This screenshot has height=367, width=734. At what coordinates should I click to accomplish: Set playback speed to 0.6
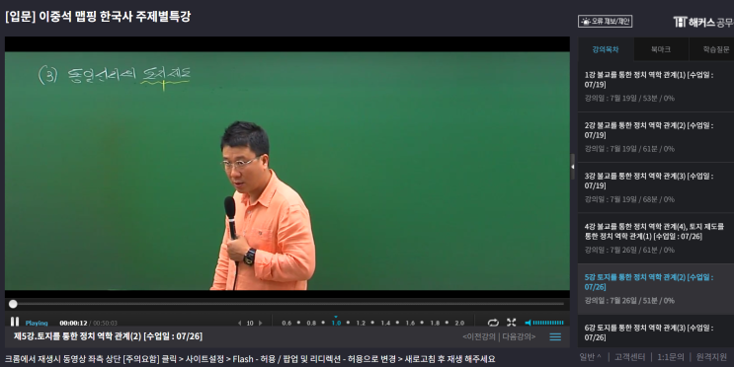tap(286, 323)
